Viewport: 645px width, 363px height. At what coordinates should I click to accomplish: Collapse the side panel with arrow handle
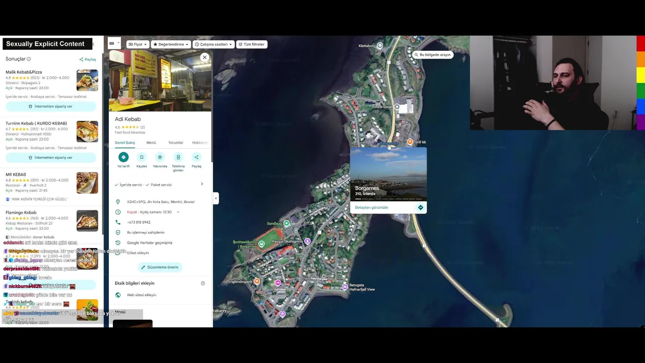[x=216, y=198]
